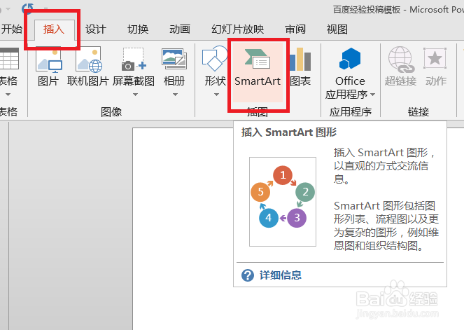Select the 幻灯片放映 slideshow tab

click(x=237, y=29)
